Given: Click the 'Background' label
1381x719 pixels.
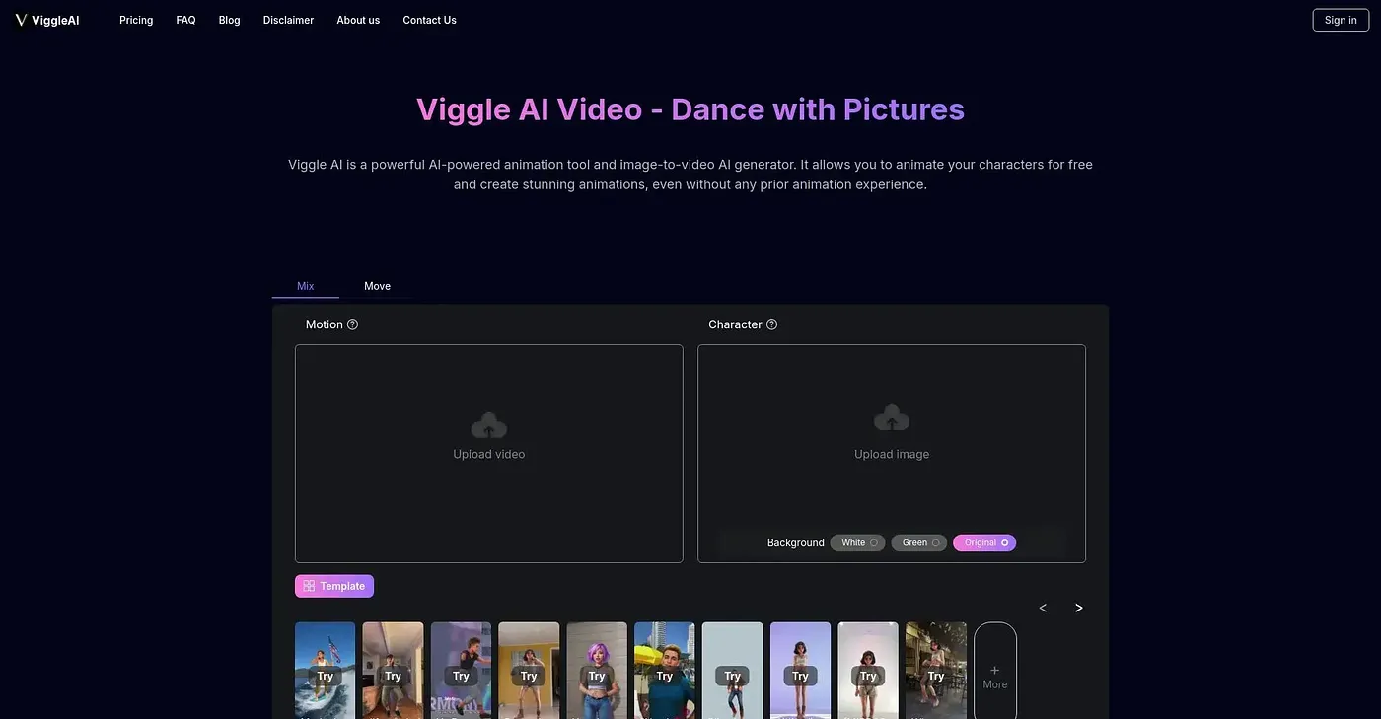Looking at the screenshot, I should [796, 542].
